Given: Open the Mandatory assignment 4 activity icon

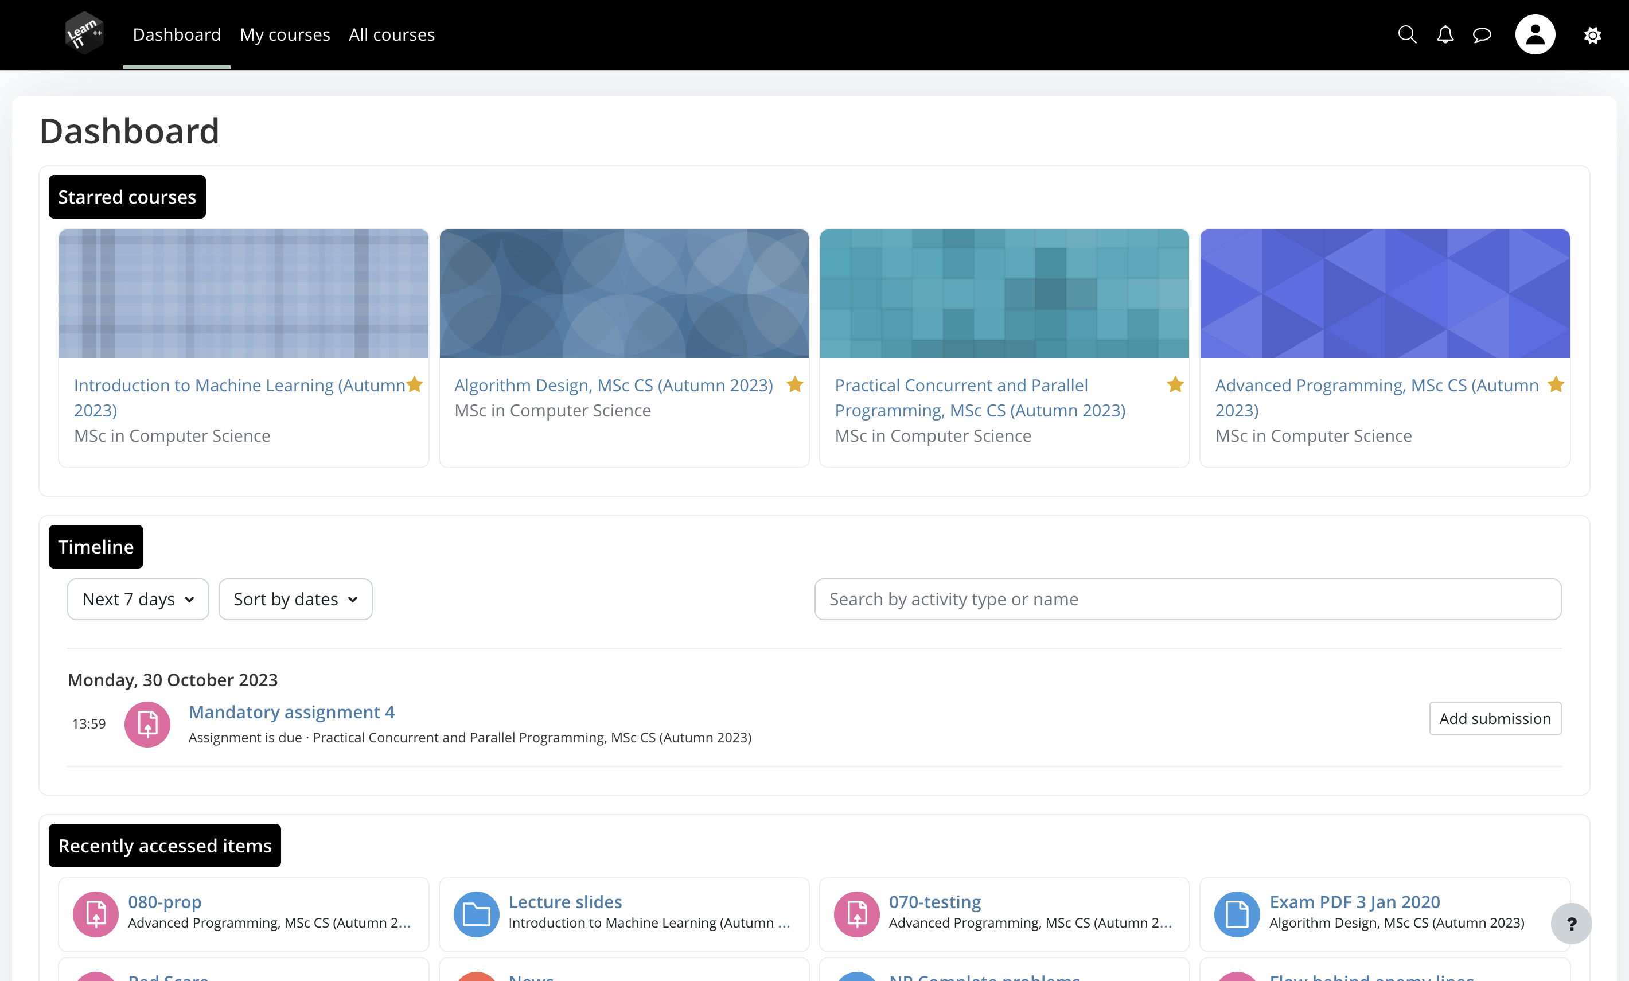Looking at the screenshot, I should [147, 724].
